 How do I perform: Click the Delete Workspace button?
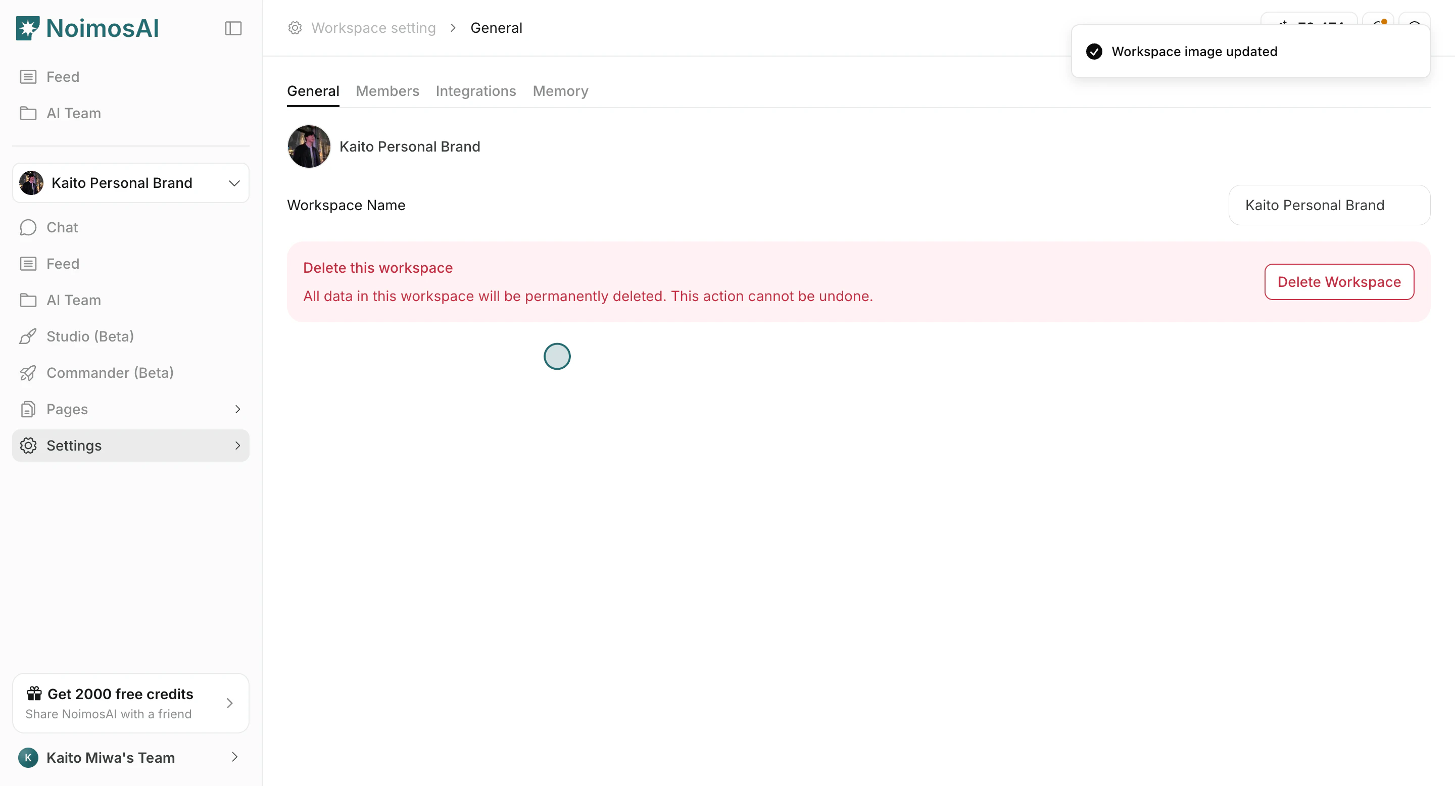click(1339, 282)
